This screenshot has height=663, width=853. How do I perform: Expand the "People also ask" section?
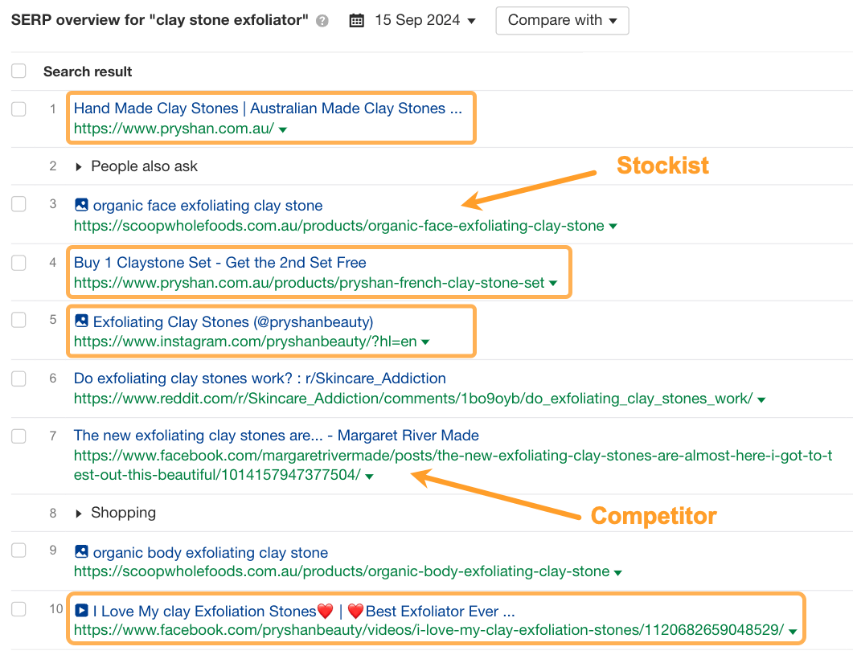pos(78,166)
